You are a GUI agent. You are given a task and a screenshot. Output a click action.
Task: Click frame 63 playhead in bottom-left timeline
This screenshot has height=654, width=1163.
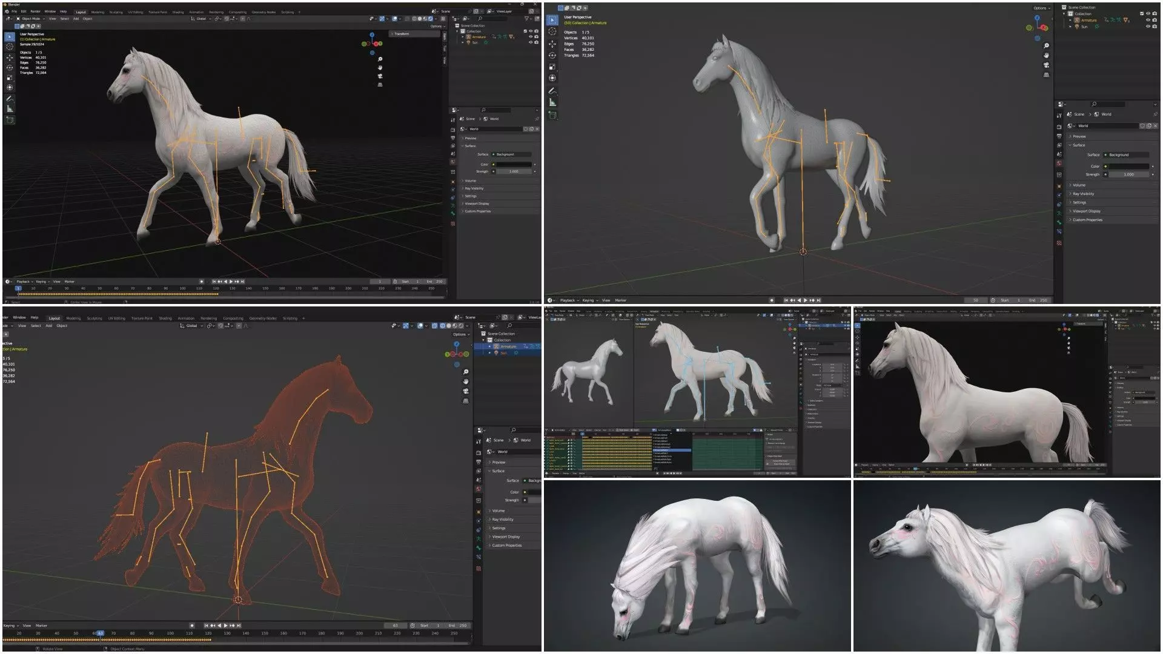point(100,633)
